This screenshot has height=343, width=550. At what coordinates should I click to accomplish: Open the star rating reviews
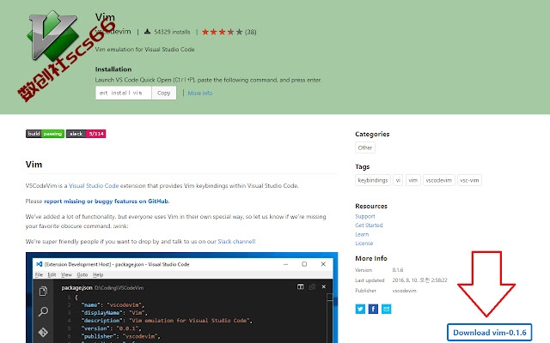tap(222, 33)
